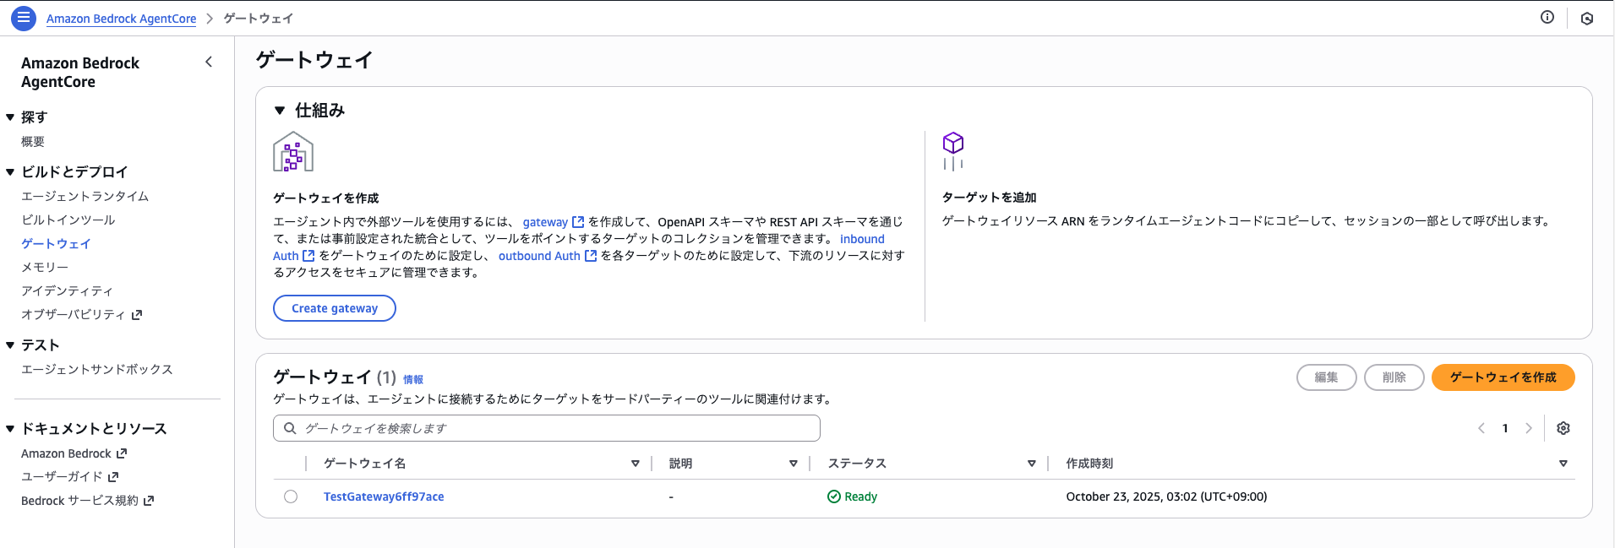Click external link icon next to inbound Auth
Image resolution: width=1615 pixels, height=548 pixels.
pos(308,256)
